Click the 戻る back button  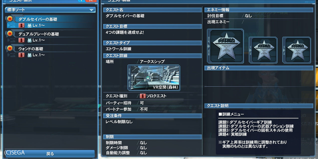point(50,153)
